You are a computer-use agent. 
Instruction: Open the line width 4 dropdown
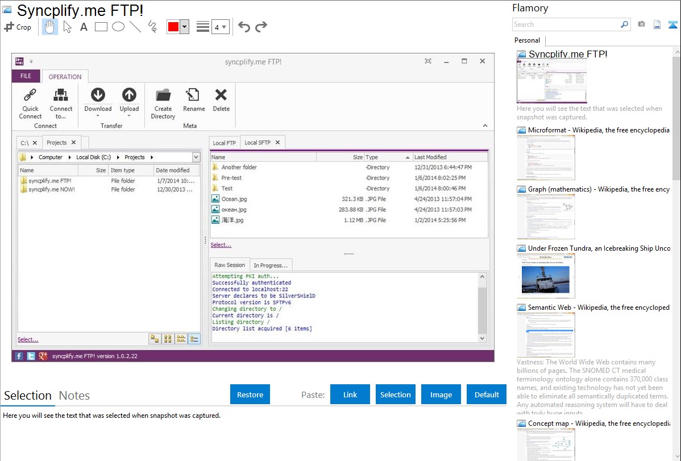tap(220, 27)
